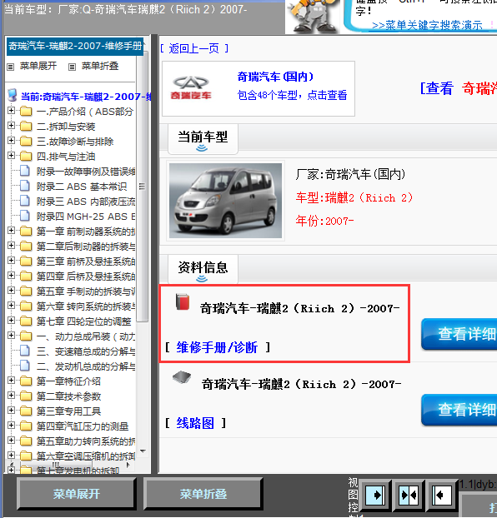
Task: Click document icon for 附录二 ABS 基本常识
Action: point(24,186)
